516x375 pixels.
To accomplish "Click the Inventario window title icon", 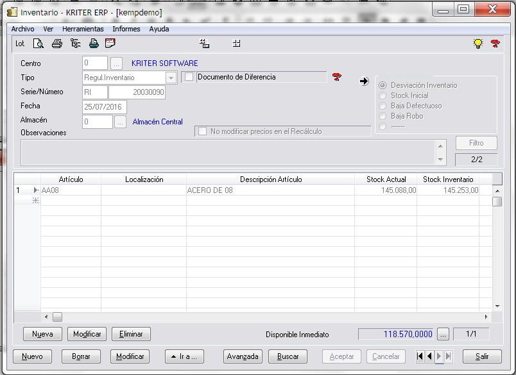I will pos(12,12).
